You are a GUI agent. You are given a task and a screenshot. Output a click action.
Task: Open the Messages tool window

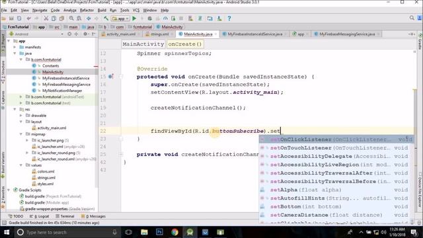coord(93,216)
